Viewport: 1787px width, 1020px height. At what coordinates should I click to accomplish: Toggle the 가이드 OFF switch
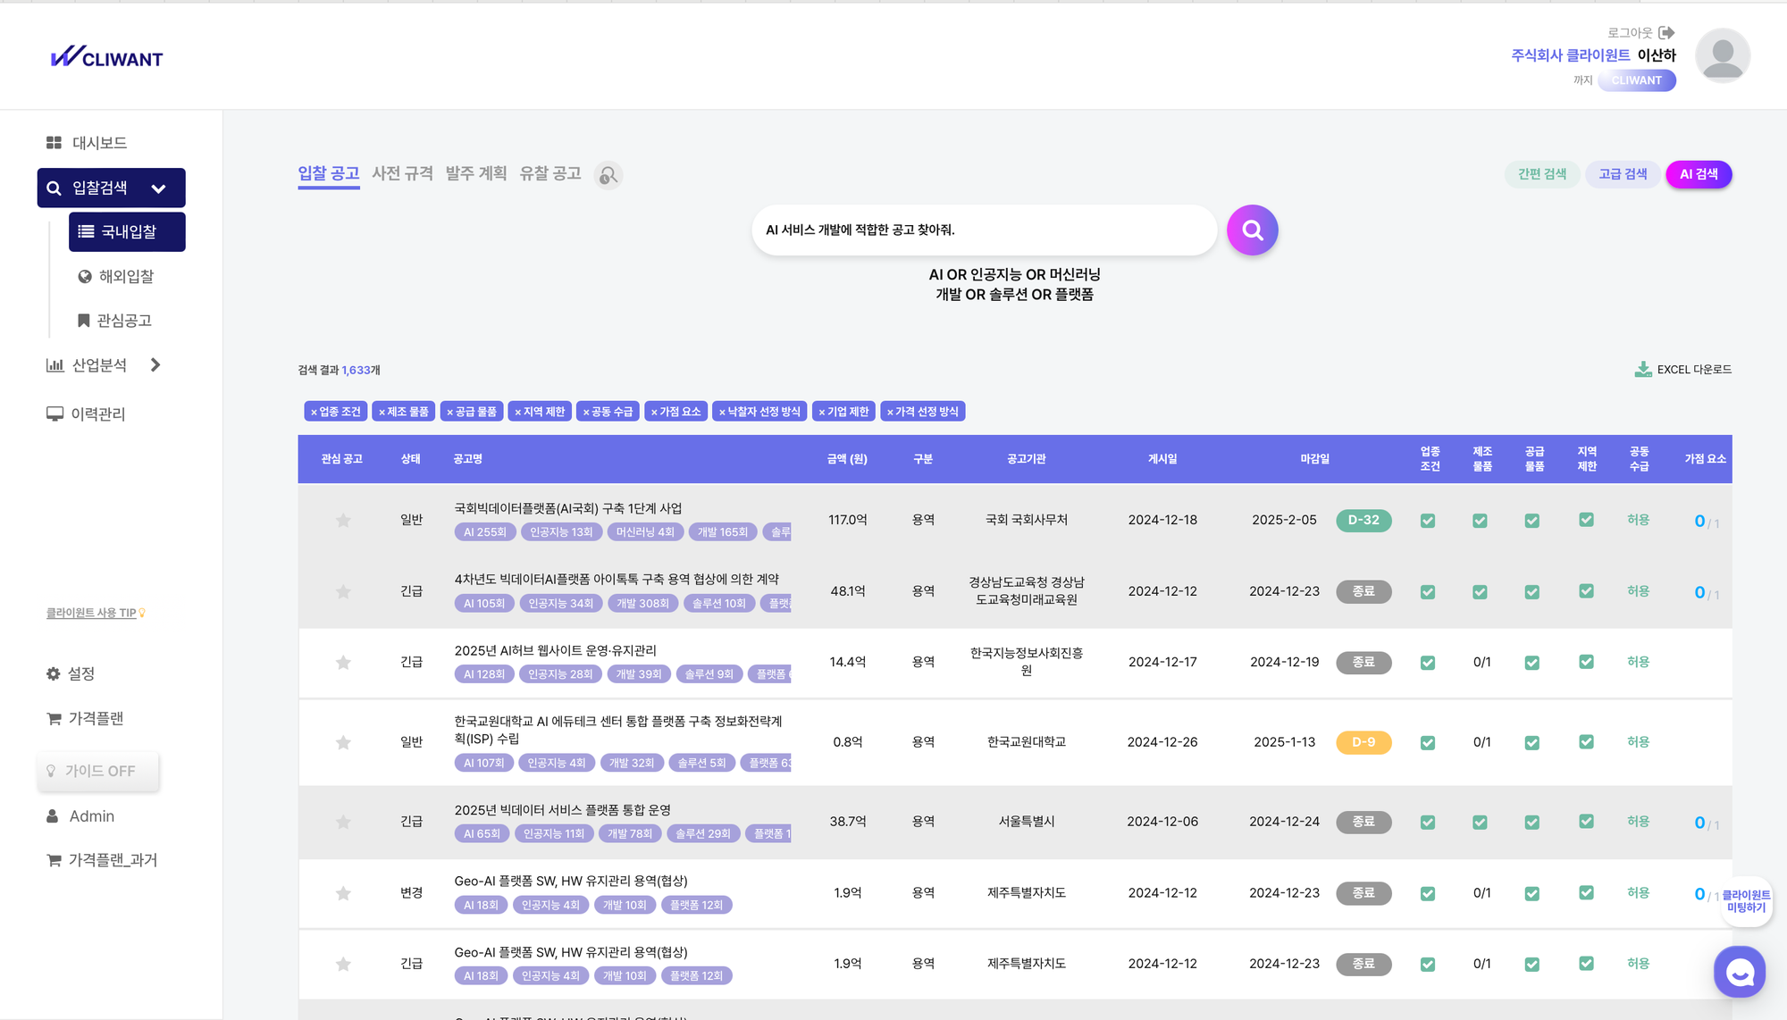pos(98,771)
